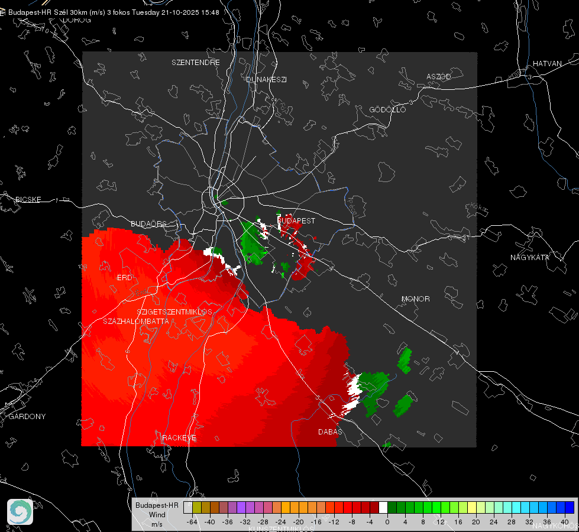Click the HATVAN city label
Screen dimensions: 579x532
(547, 63)
